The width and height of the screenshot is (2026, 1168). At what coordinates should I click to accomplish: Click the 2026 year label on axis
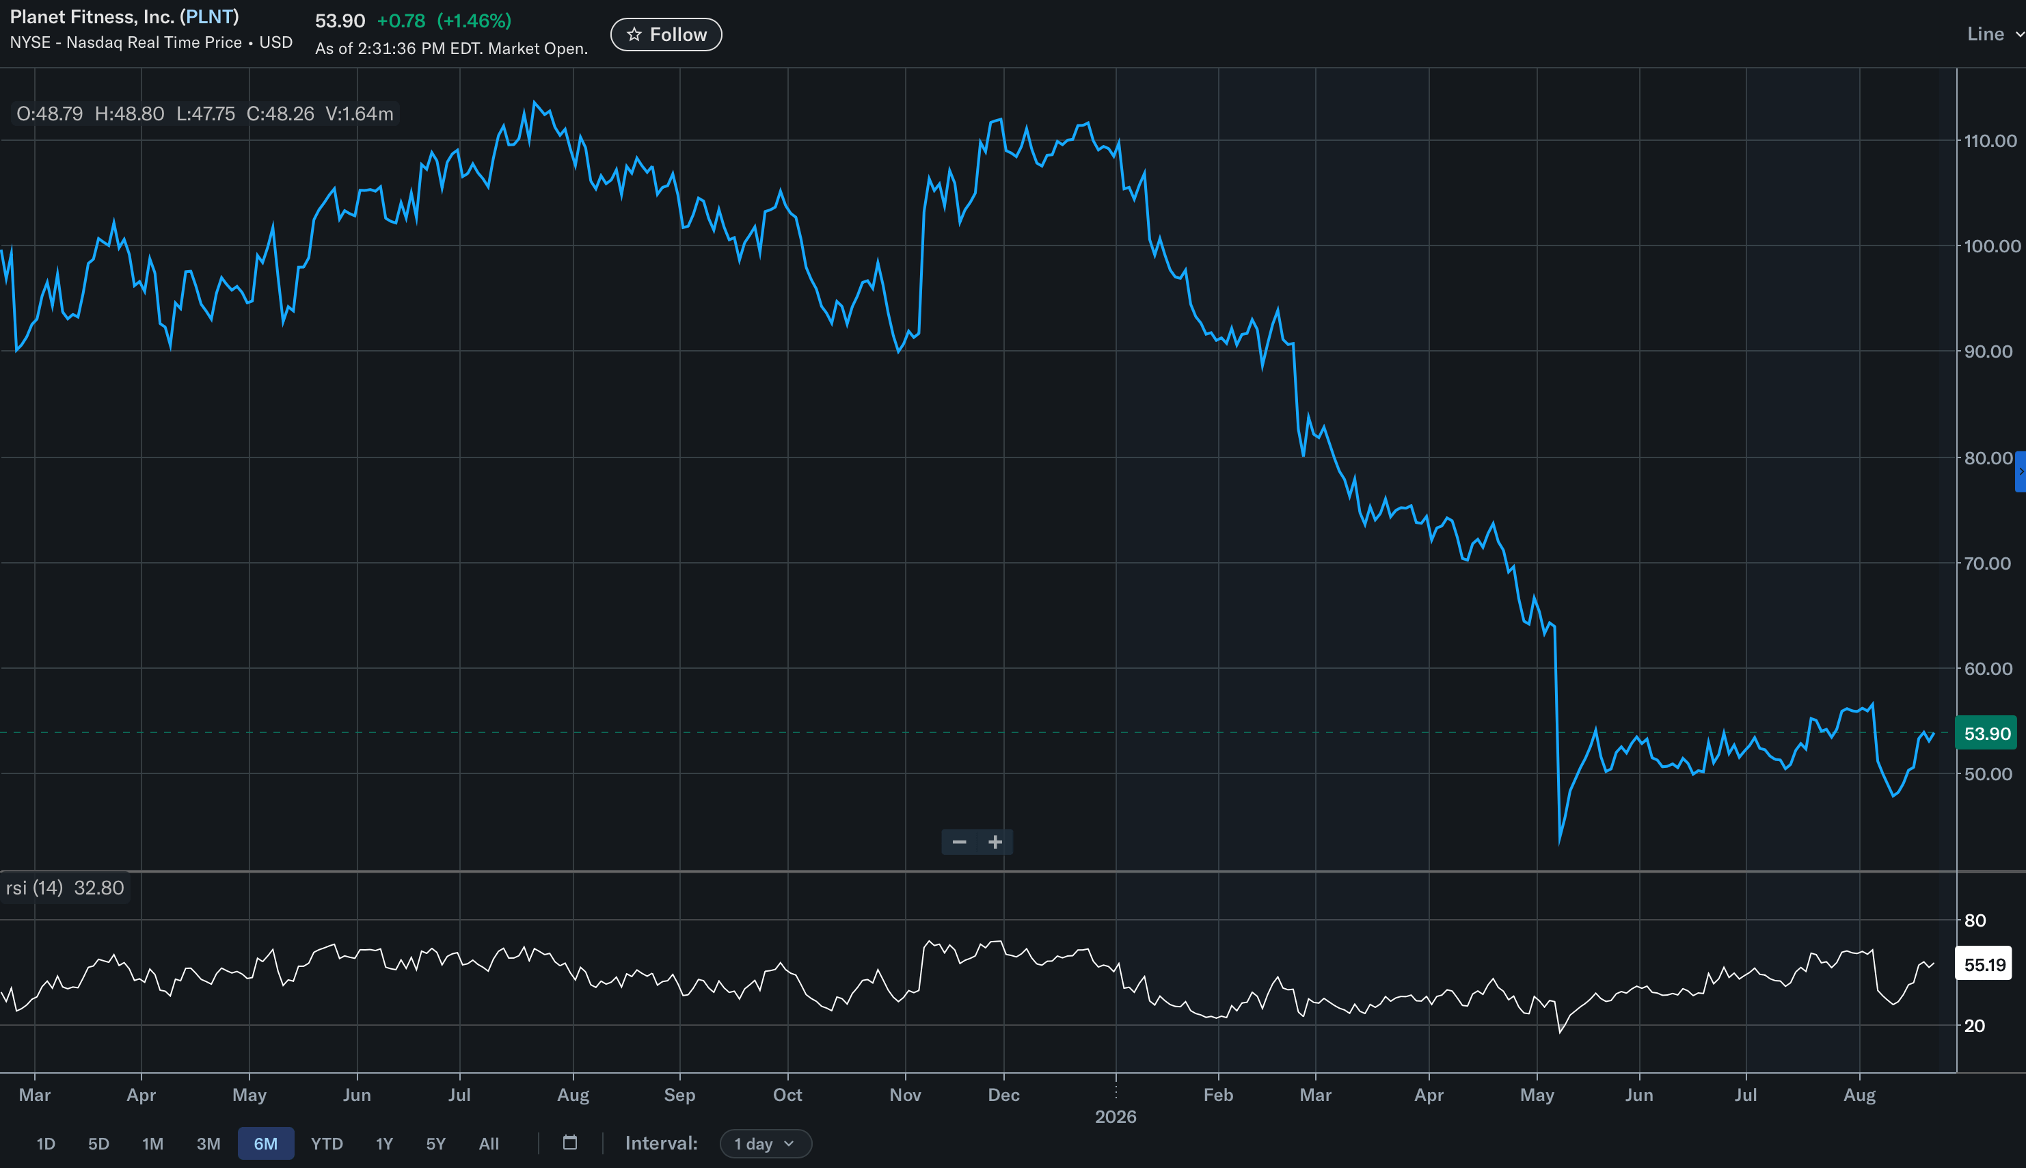pyautogui.click(x=1116, y=1117)
